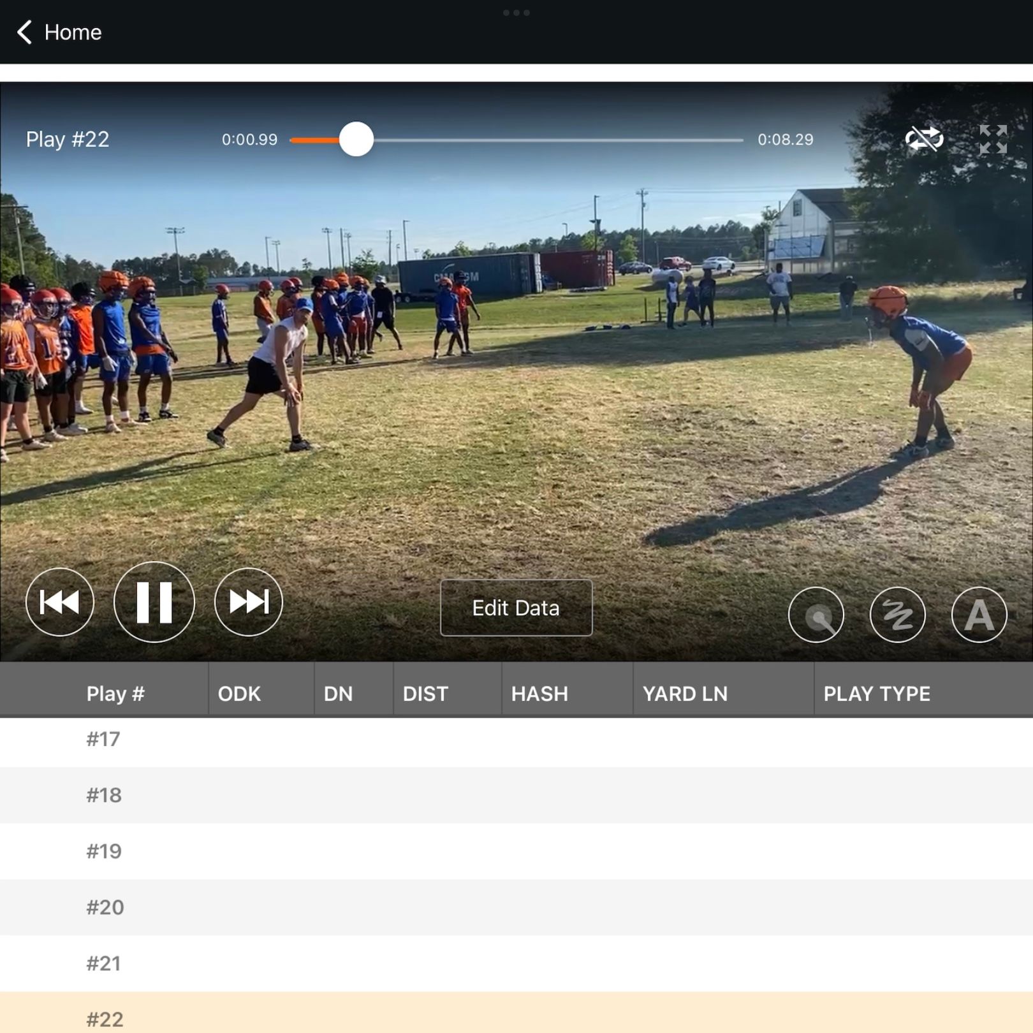The image size is (1033, 1033).
Task: Go back using the Home chevron
Action: 24,32
